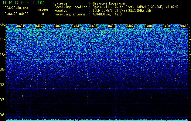Click the HROFFT title text
Image resolution: width=191 pixels, height=121 pixels.
point(19,2)
